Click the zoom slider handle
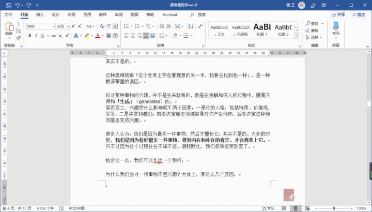The width and height of the screenshot is (372, 212). [x=334, y=208]
